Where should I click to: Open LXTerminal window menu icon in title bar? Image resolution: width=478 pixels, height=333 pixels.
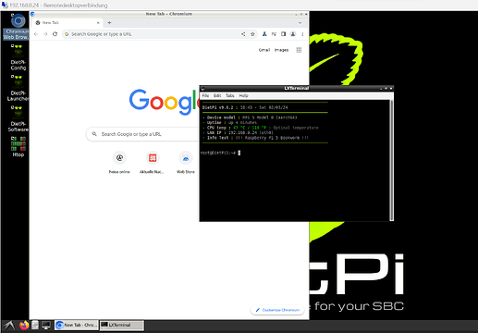[x=202, y=88]
